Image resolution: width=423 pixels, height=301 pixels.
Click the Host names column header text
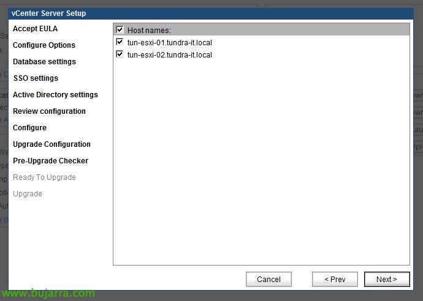pos(149,30)
